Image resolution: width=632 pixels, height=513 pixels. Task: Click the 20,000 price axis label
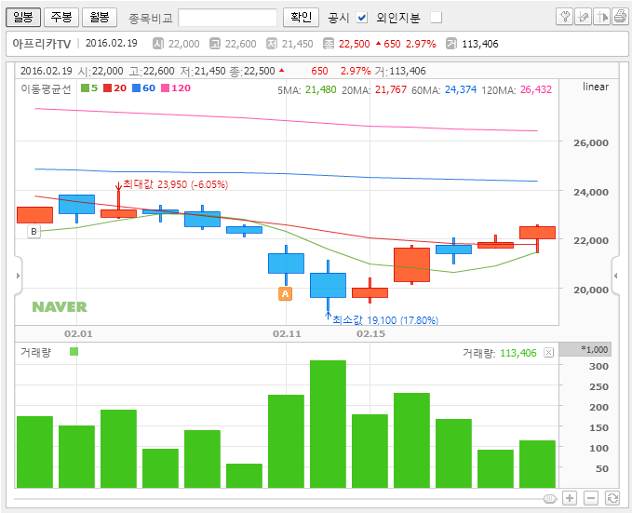(591, 290)
